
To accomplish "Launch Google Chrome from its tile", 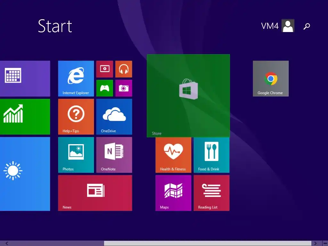I will (271, 78).
